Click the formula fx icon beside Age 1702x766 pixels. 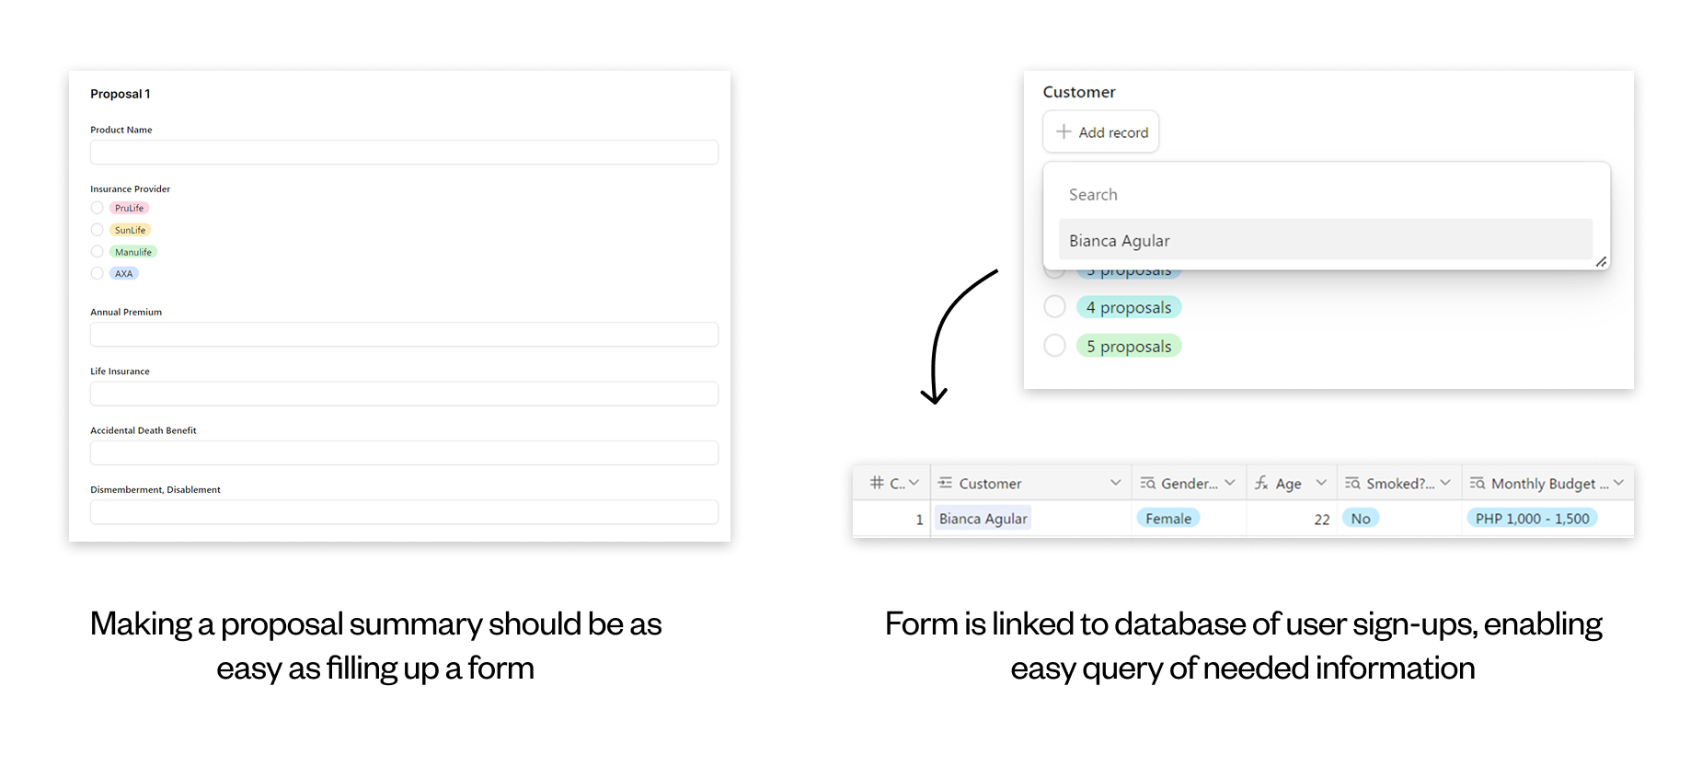[x=1261, y=483]
